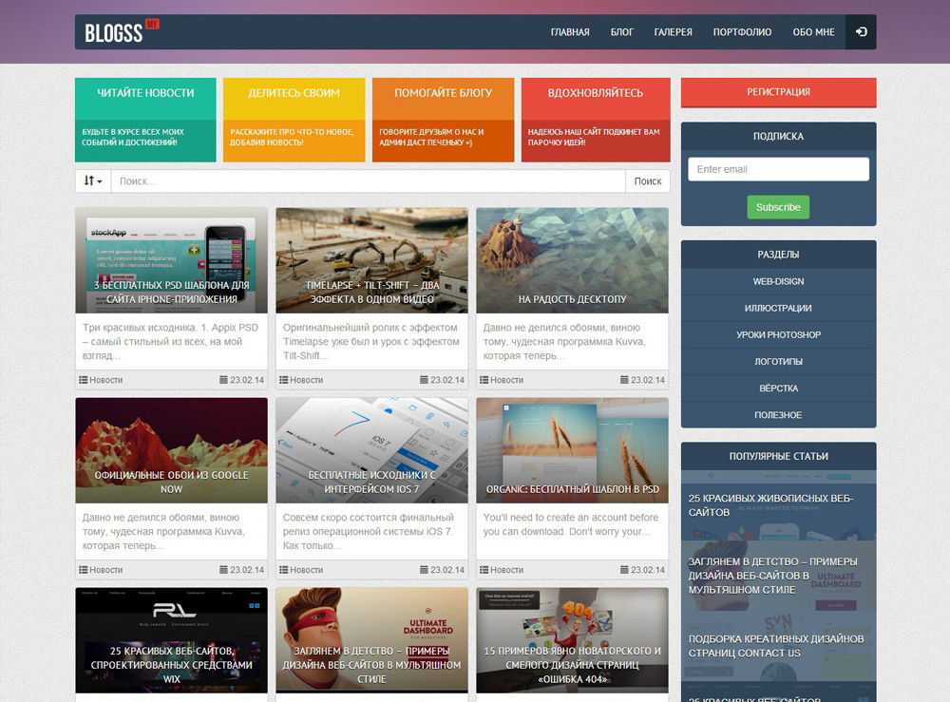Image resolution: width=950 pixels, height=702 pixels.
Task: Focus the Enter email input field
Action: click(x=779, y=169)
